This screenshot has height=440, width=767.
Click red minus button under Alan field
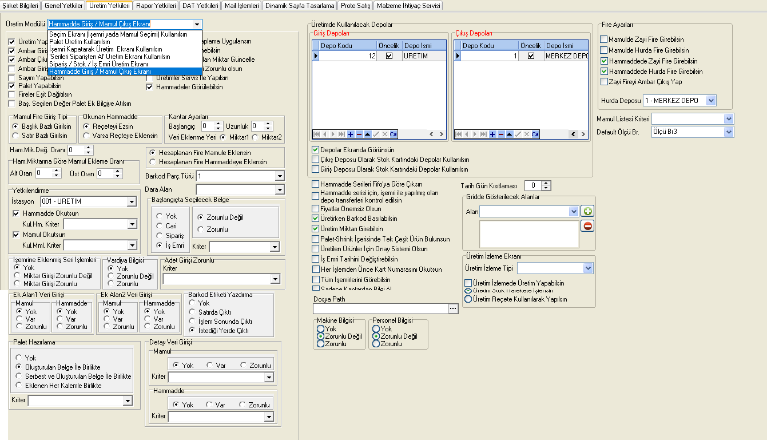587,226
